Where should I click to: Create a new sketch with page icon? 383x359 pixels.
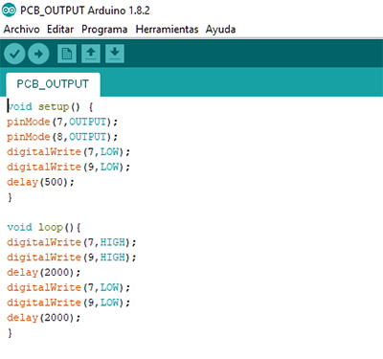pos(67,54)
